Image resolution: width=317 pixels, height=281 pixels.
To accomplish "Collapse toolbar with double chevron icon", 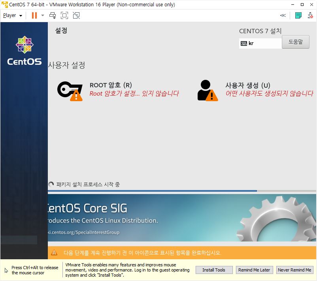I will point(283,15).
